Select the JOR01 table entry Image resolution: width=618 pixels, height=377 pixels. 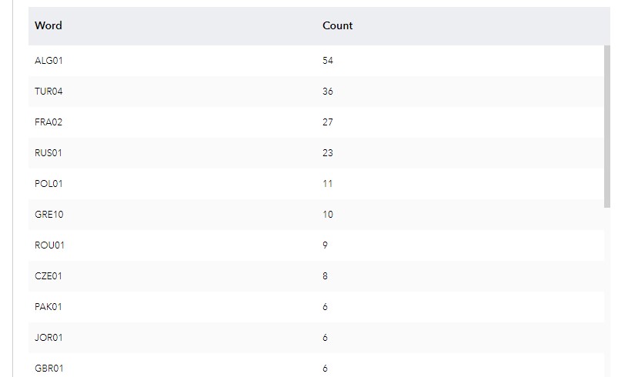(x=48, y=338)
